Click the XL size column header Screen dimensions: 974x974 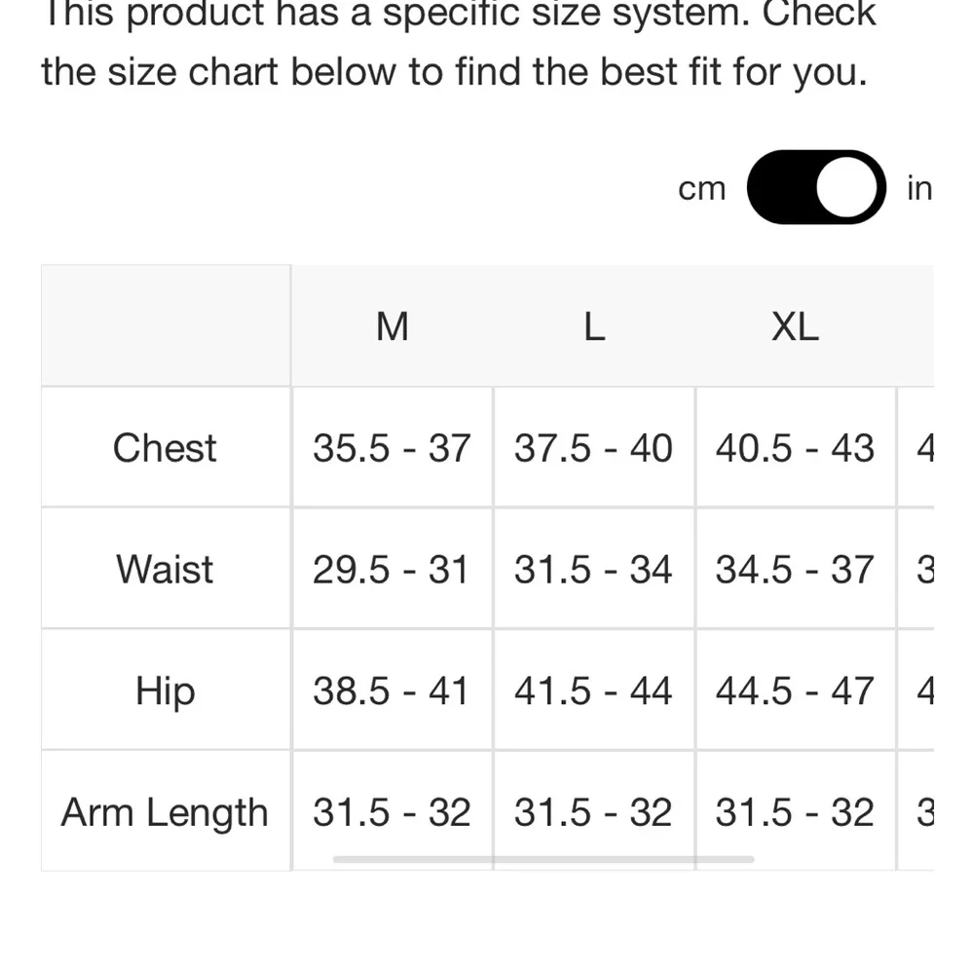795,327
